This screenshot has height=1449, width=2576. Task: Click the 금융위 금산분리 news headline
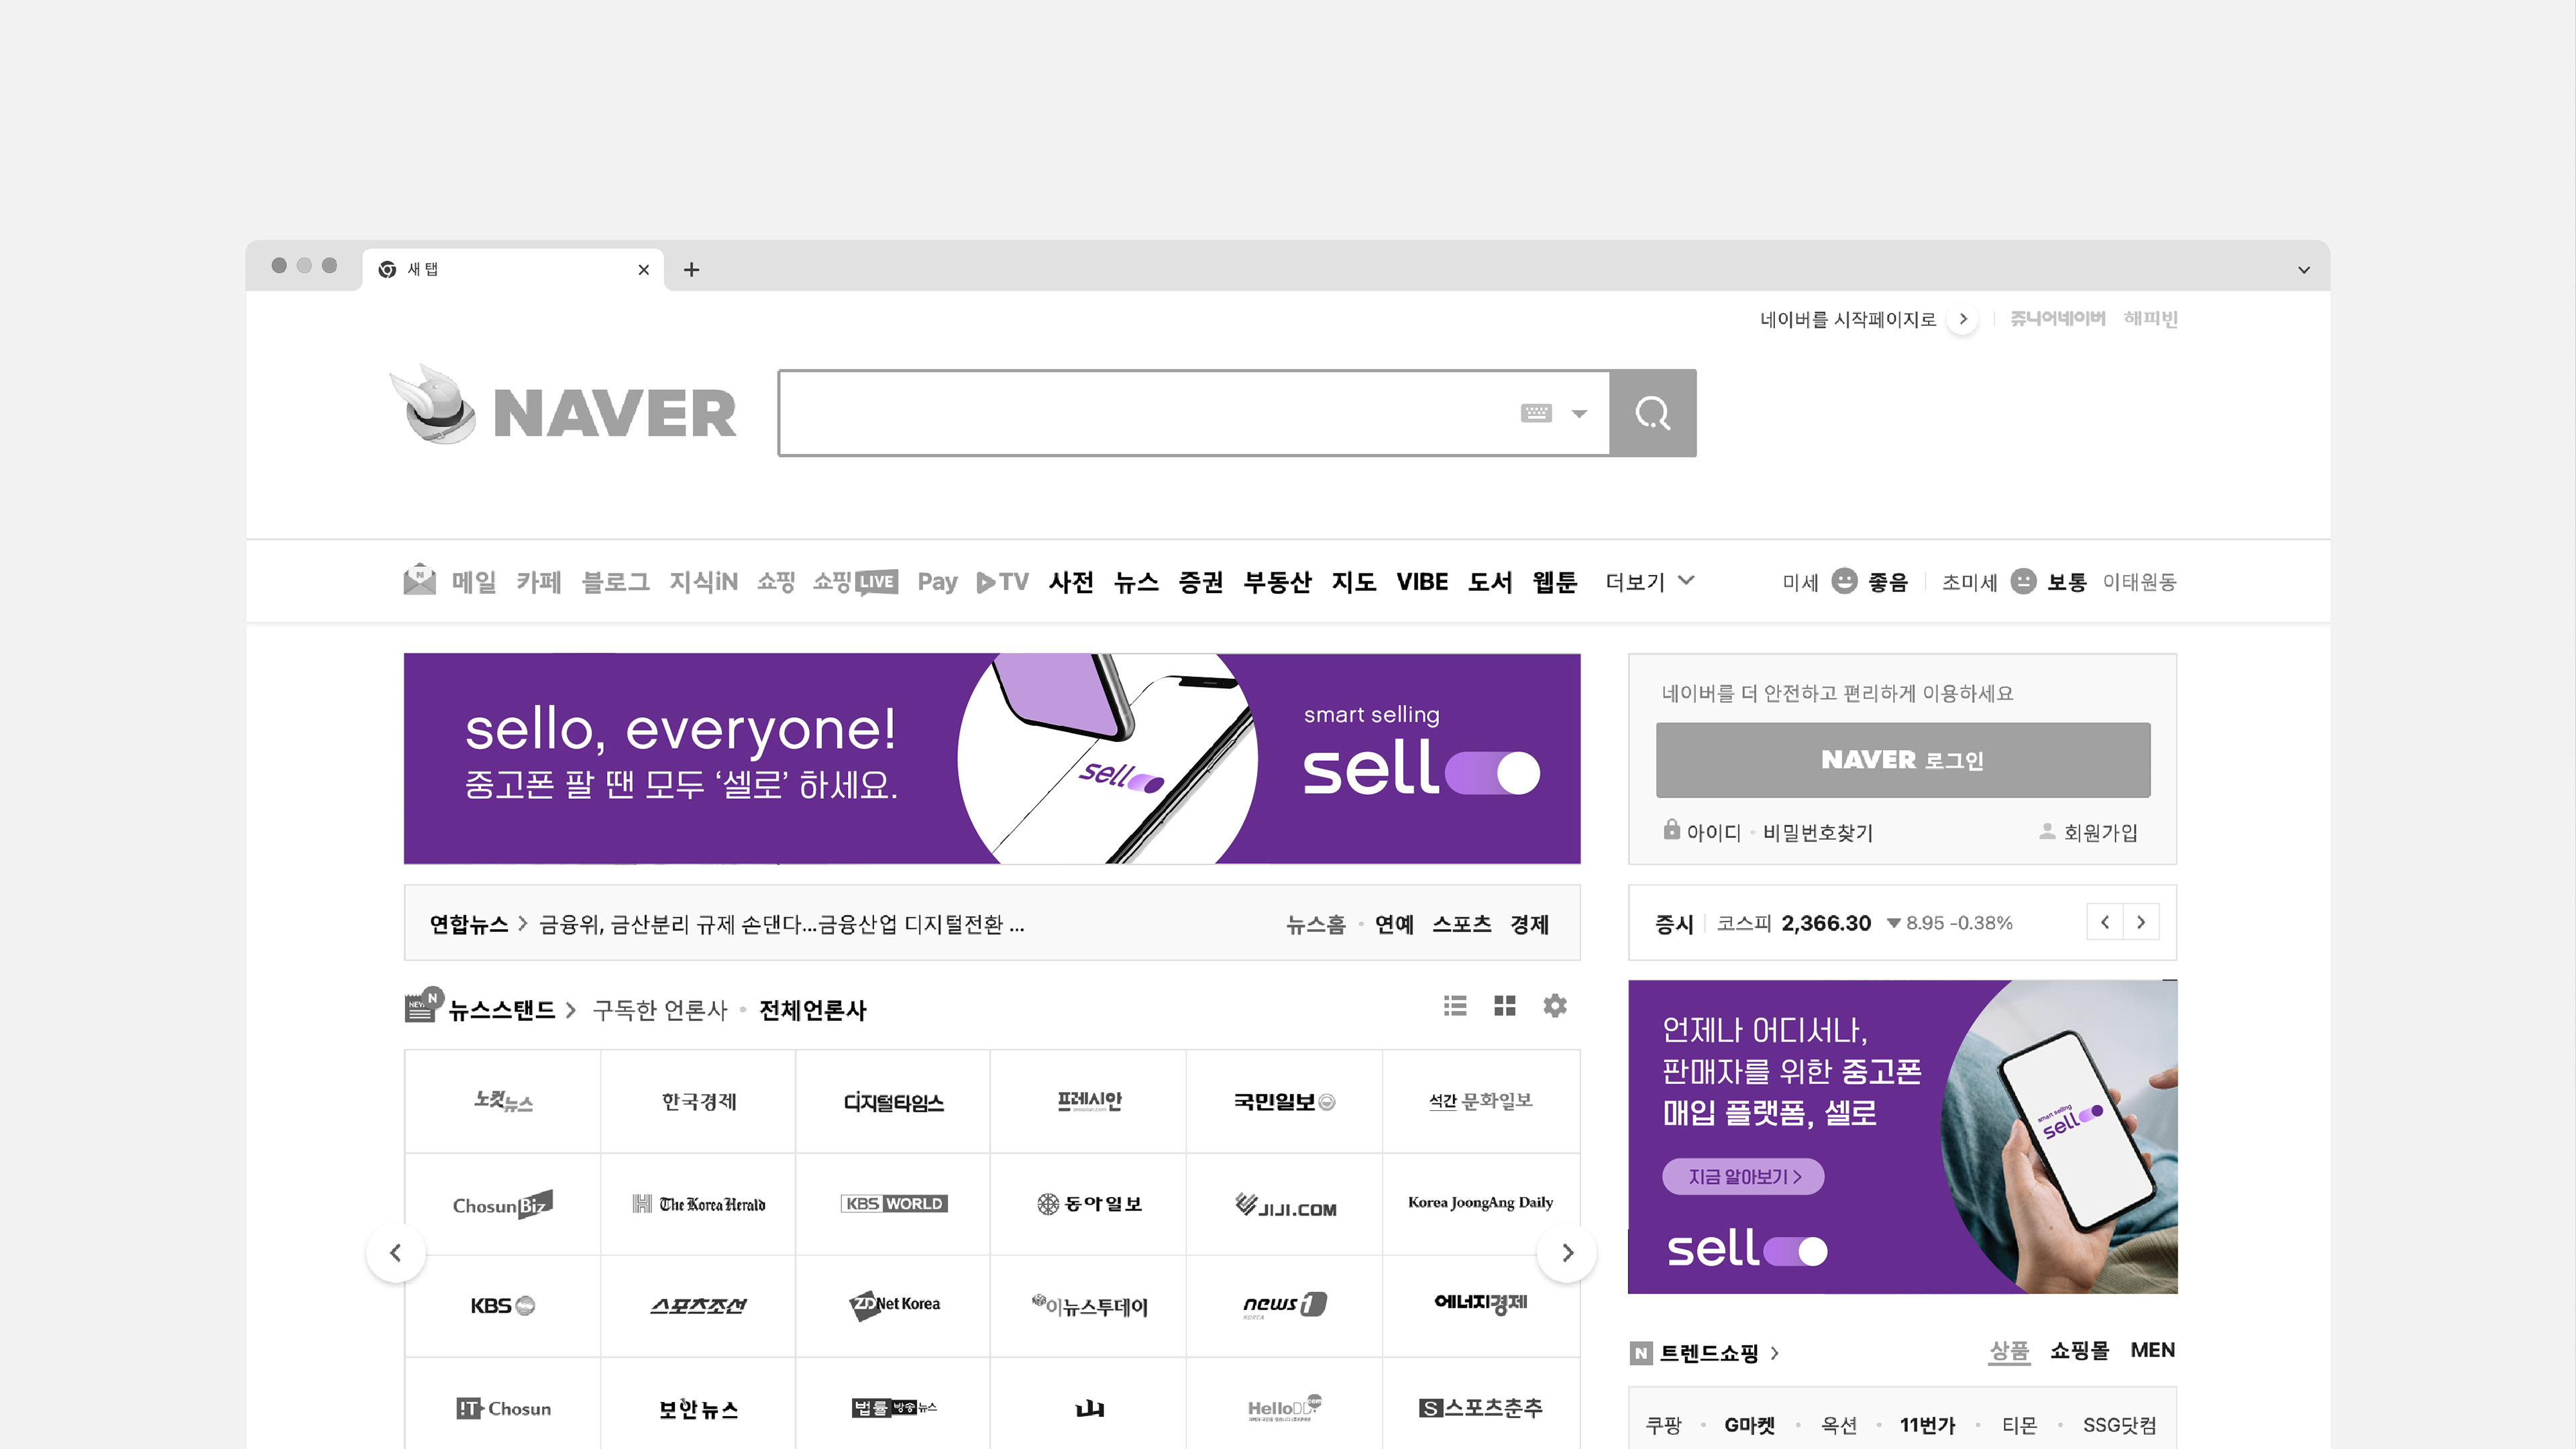781,924
